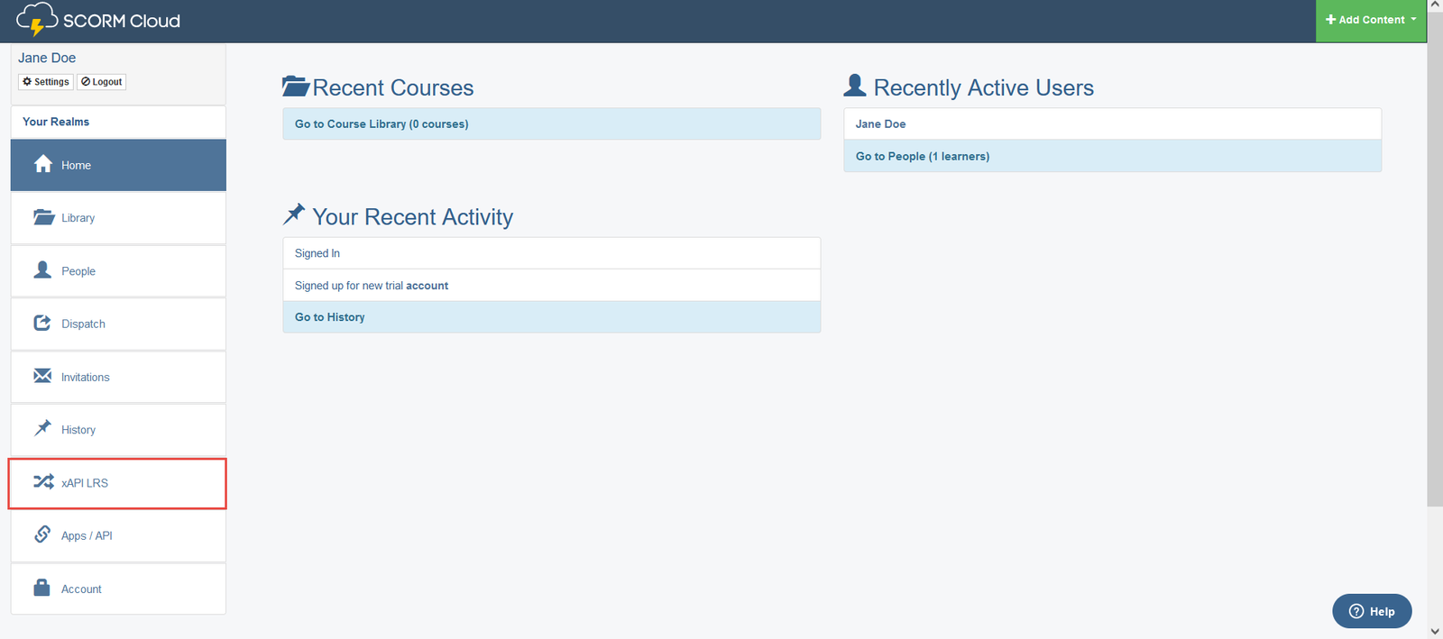Click the People person icon
The width and height of the screenshot is (1443, 639).
pos(42,270)
